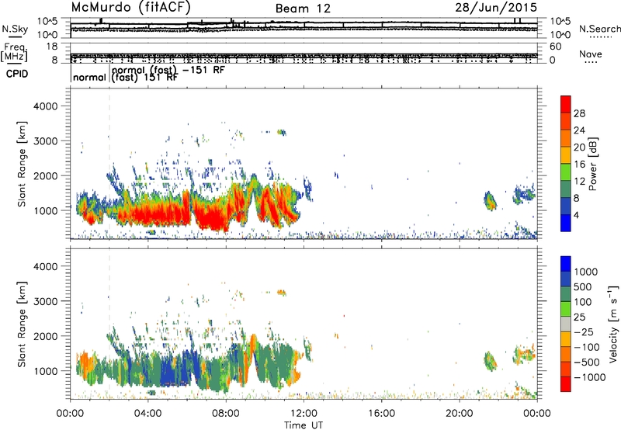621x430 pixels.
Task: Click the '20:00' time axis label
Action: (x=460, y=414)
